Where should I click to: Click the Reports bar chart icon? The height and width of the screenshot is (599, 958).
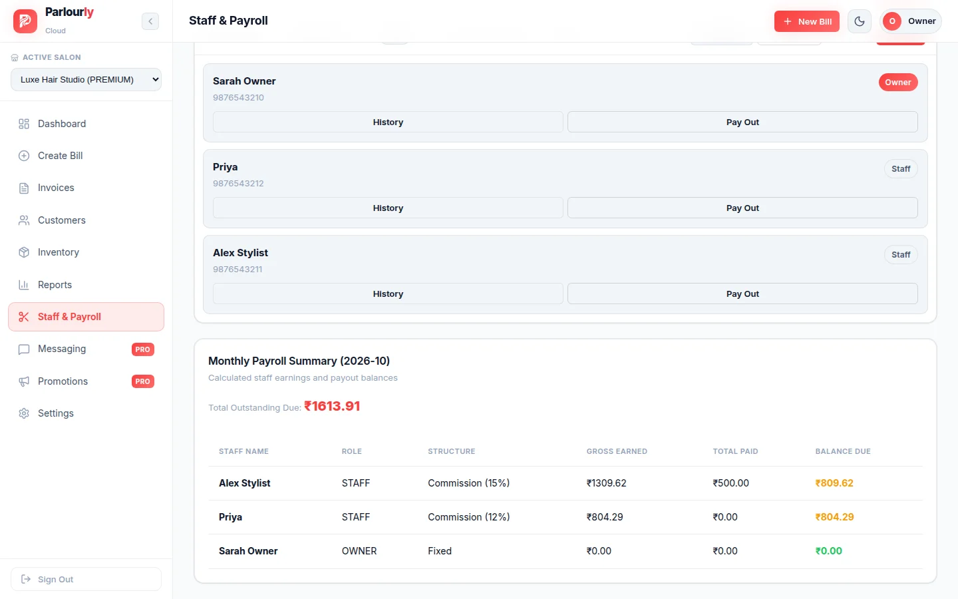coord(24,285)
